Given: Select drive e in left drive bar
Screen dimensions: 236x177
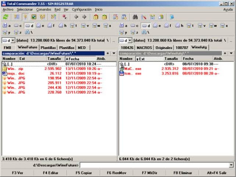Looking at the screenshot, I should (40, 26).
